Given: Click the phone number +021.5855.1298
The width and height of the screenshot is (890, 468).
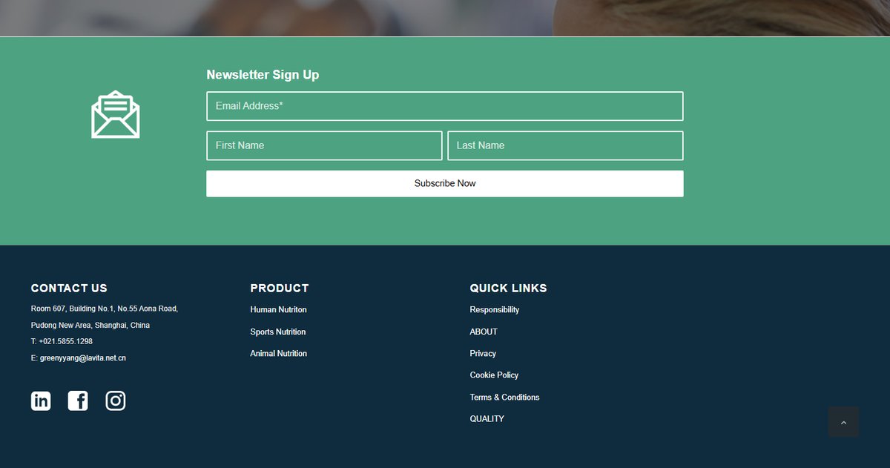Looking at the screenshot, I should 66,342.
